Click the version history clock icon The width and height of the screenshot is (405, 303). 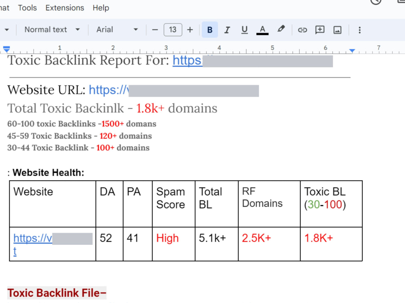pyautogui.click(x=376, y=1)
